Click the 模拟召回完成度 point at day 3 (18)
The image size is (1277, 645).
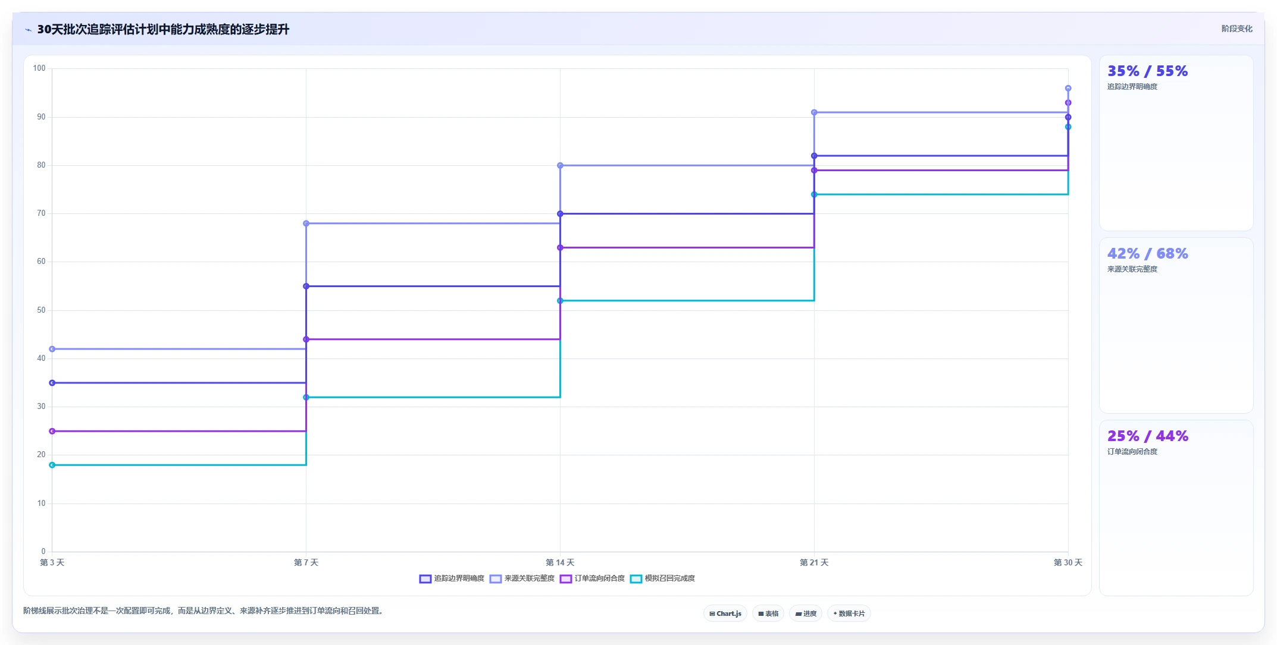point(52,465)
